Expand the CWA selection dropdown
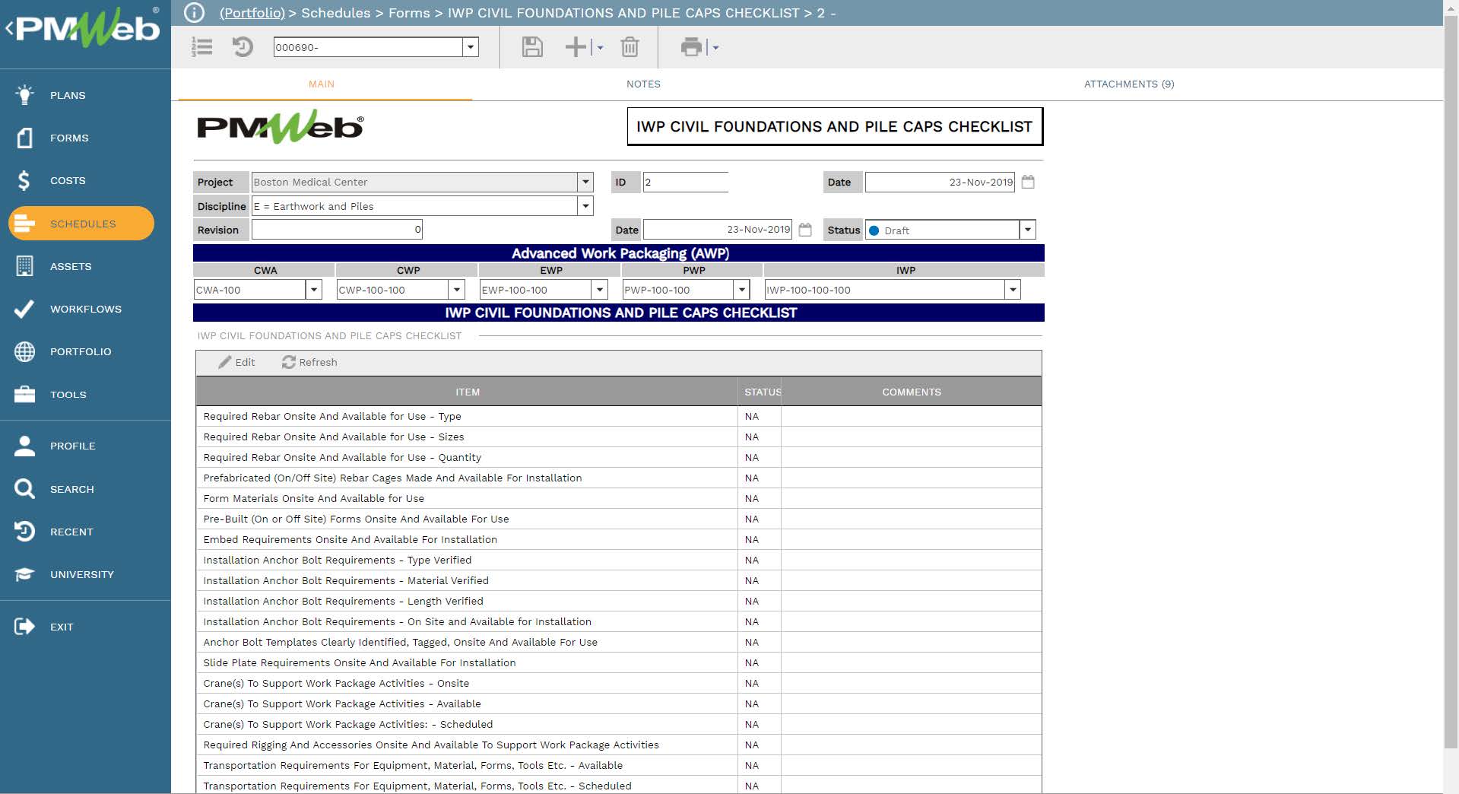The image size is (1459, 794). pos(314,289)
